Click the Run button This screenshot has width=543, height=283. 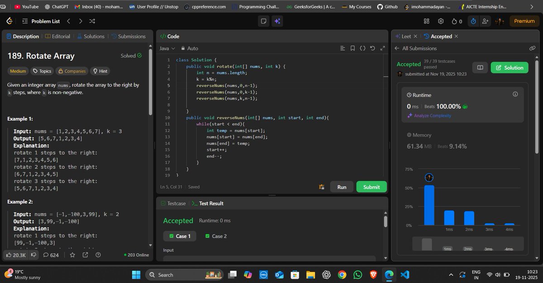tap(342, 187)
